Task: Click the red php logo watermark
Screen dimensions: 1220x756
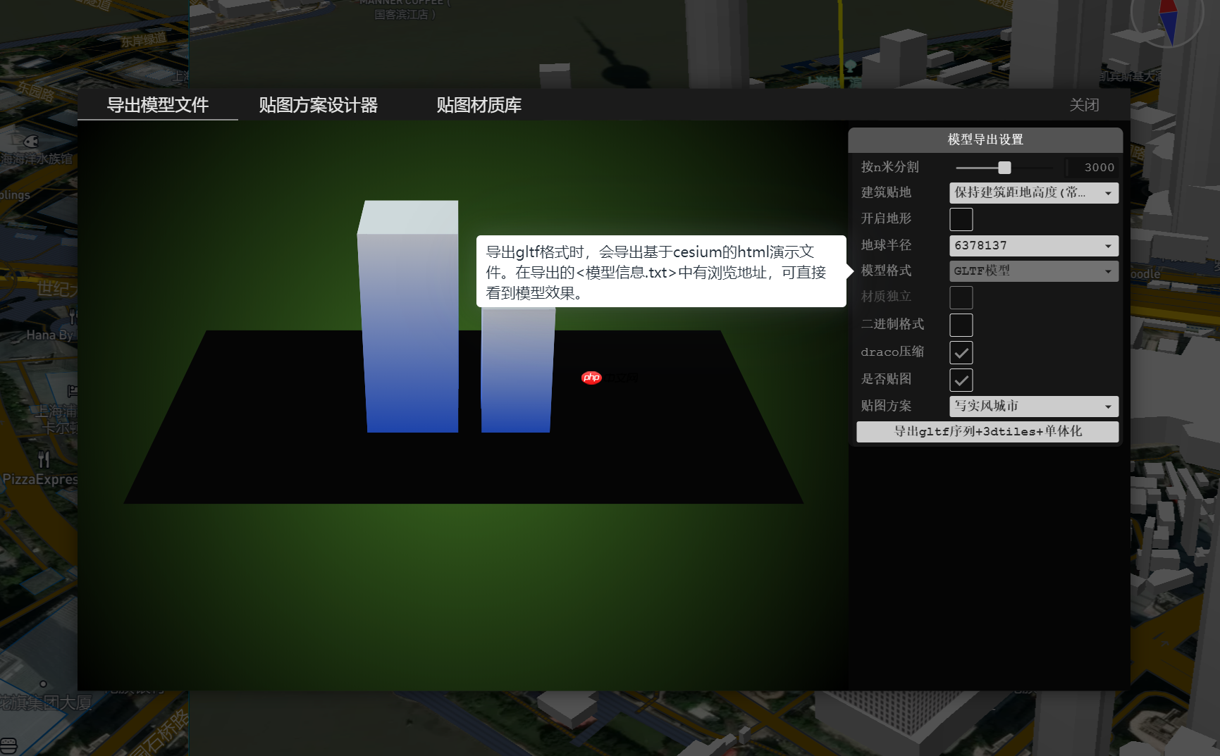Action: point(592,377)
